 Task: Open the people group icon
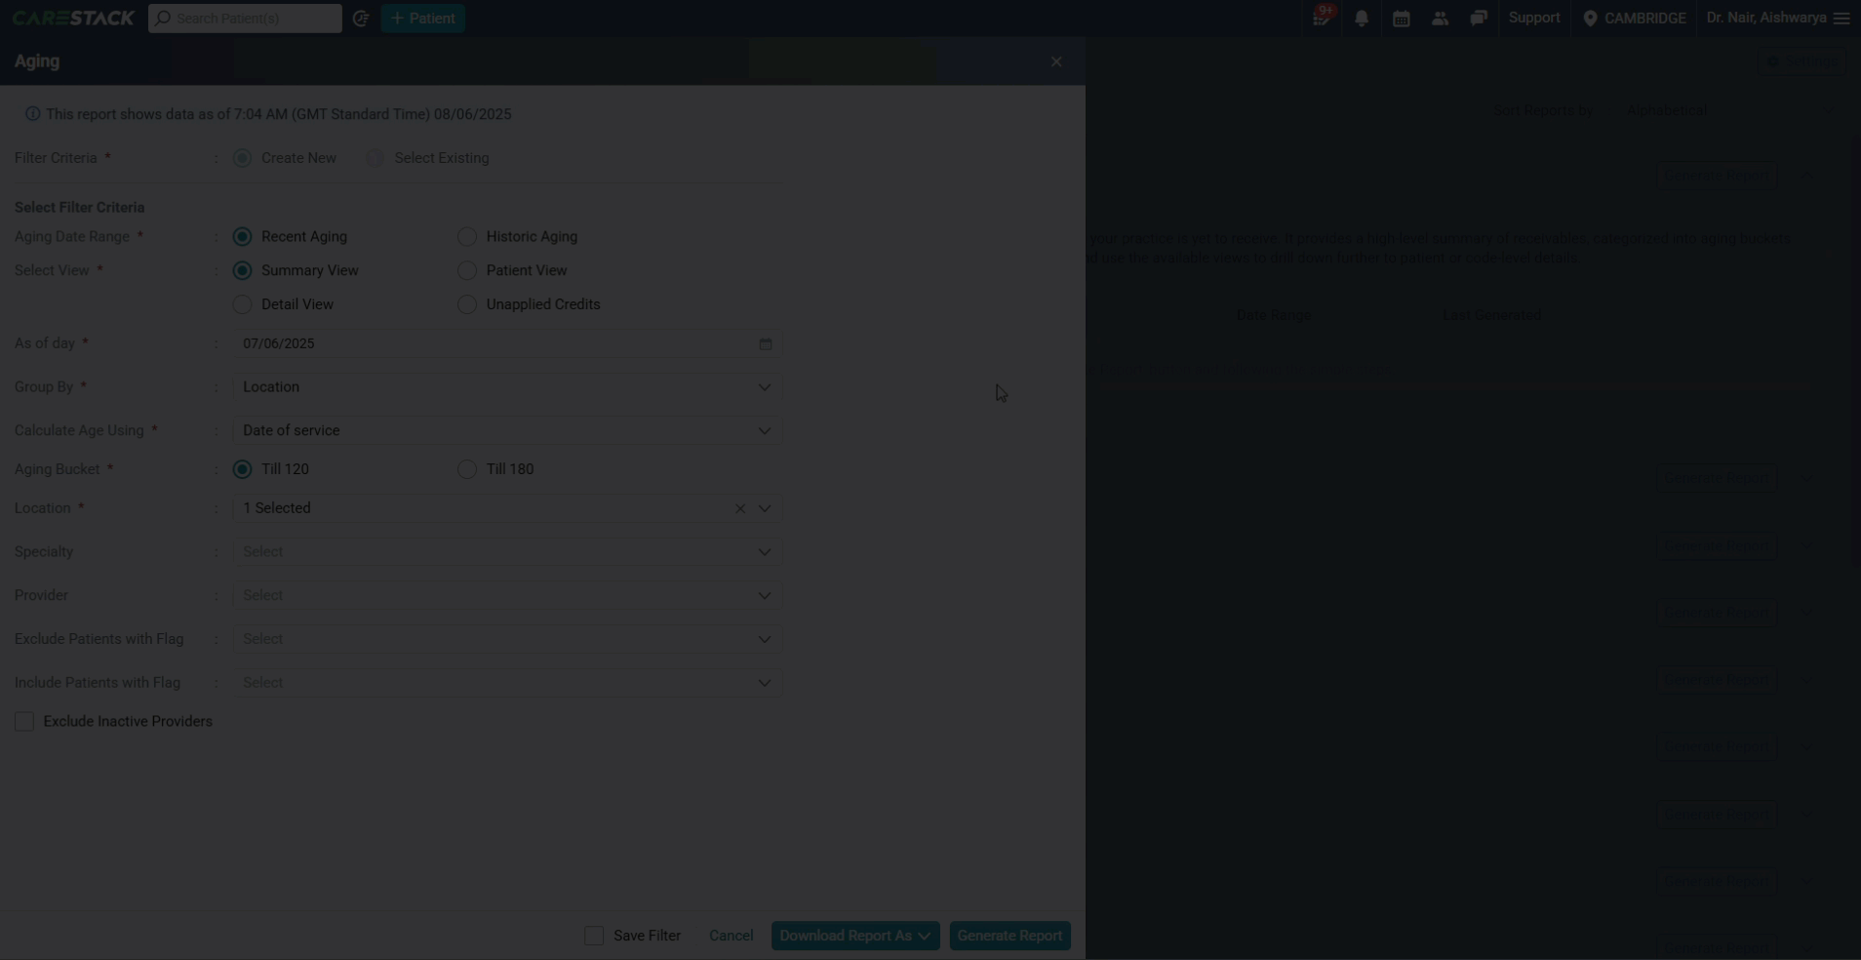point(1440,18)
